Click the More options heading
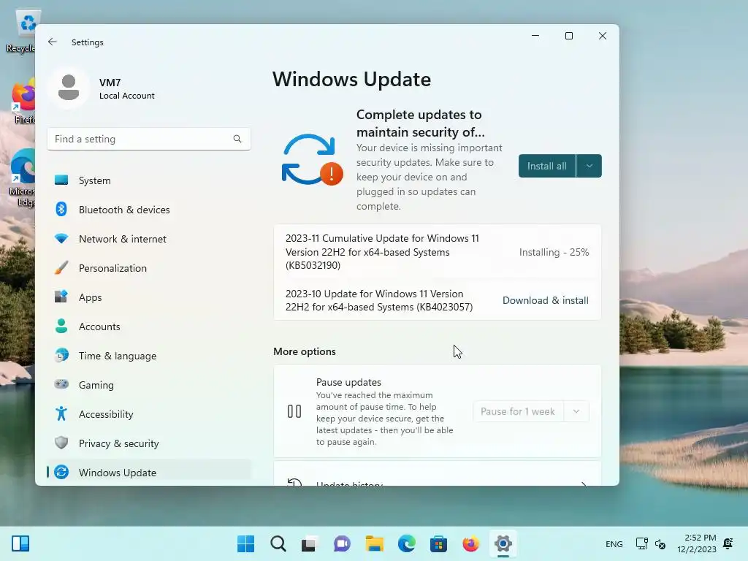 [x=305, y=351]
